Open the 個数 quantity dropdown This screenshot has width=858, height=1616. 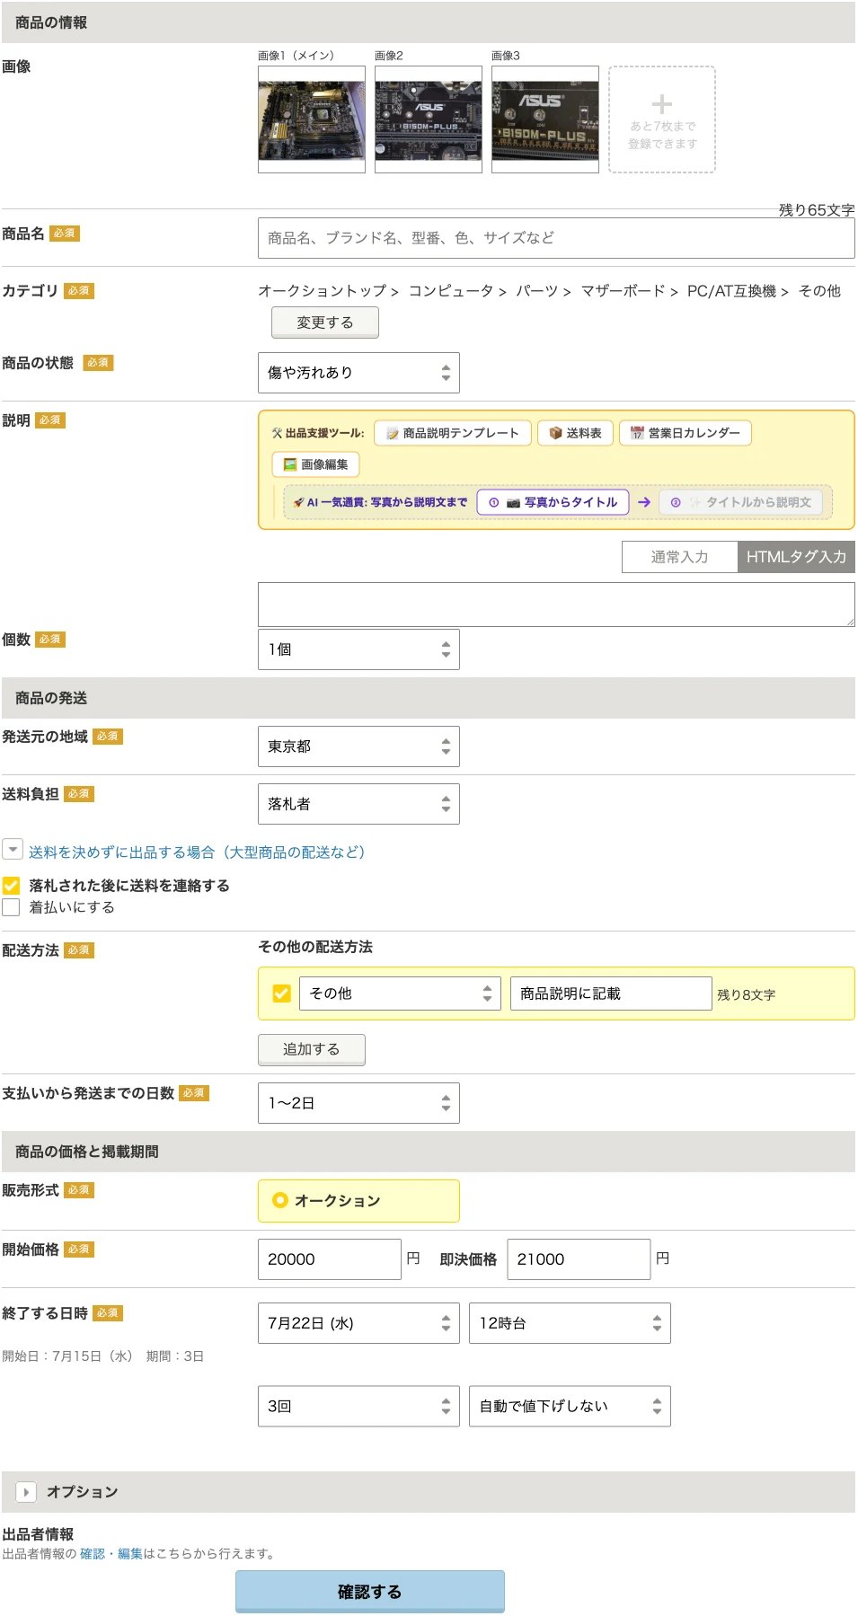pos(358,649)
